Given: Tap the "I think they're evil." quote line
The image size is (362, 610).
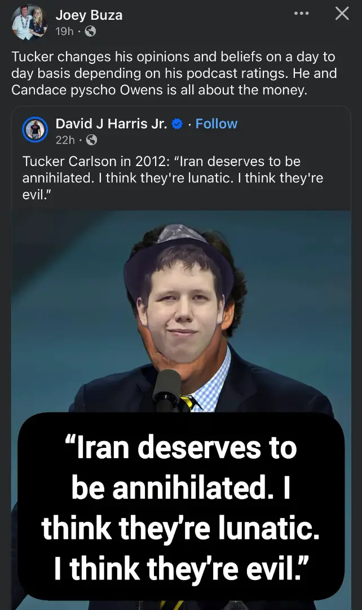Looking at the screenshot, I should (181, 568).
